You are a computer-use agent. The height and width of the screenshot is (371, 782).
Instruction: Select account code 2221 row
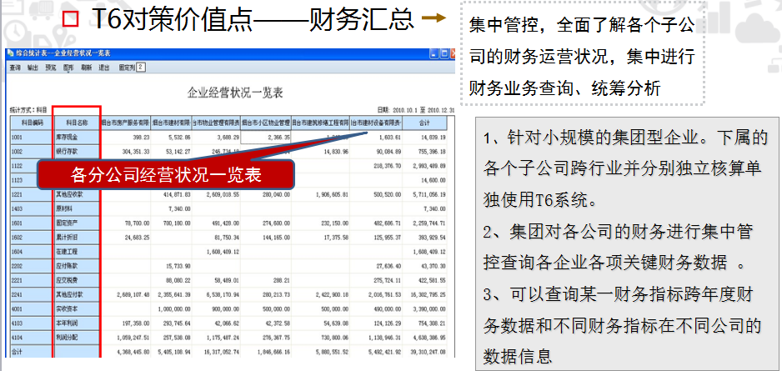click(x=32, y=281)
